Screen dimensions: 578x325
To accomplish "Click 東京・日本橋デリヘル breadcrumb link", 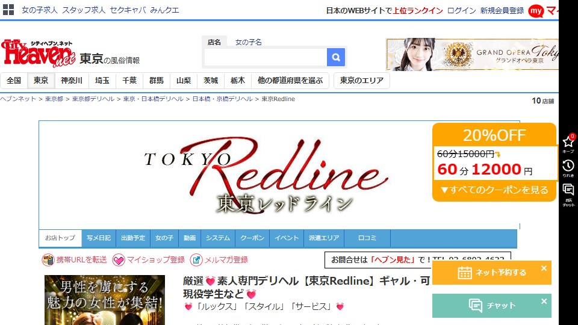I will click(x=154, y=99).
